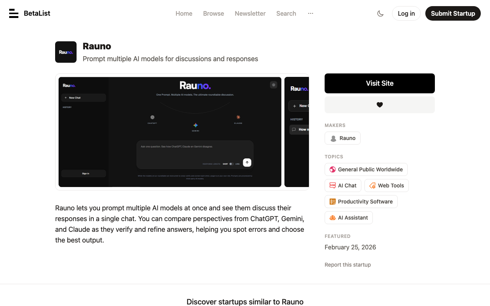Click the Visit Site button

(380, 83)
